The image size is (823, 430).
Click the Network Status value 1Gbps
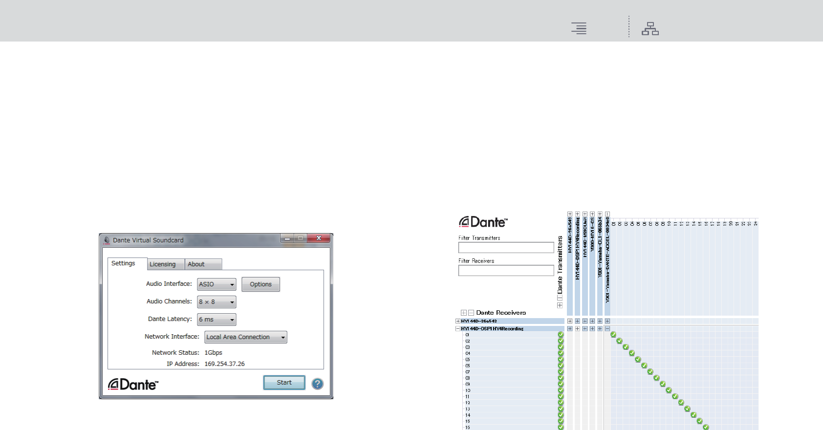click(213, 353)
